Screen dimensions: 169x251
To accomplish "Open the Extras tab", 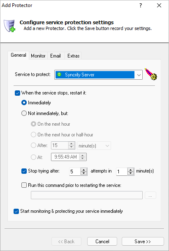I will click(73, 56).
